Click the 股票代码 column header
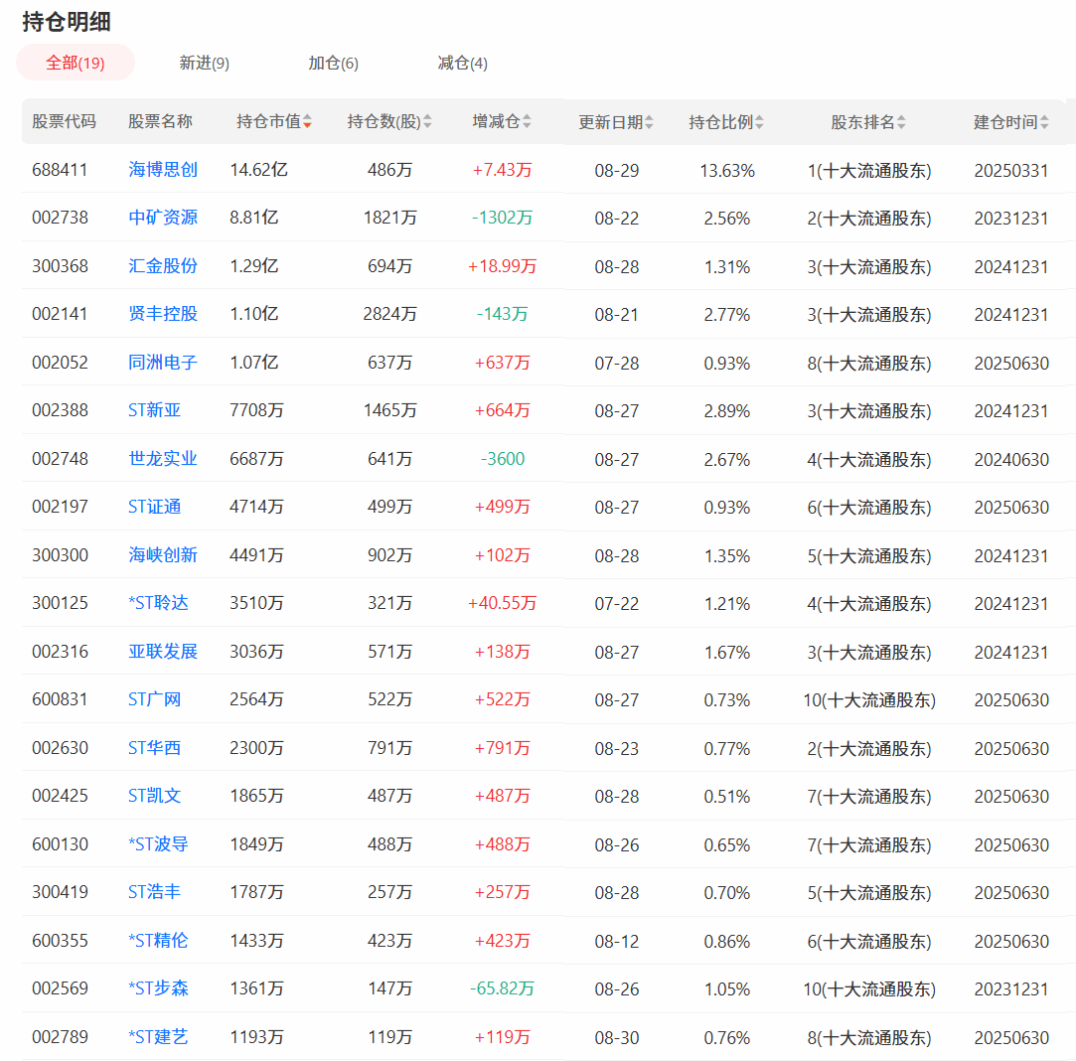 point(64,122)
